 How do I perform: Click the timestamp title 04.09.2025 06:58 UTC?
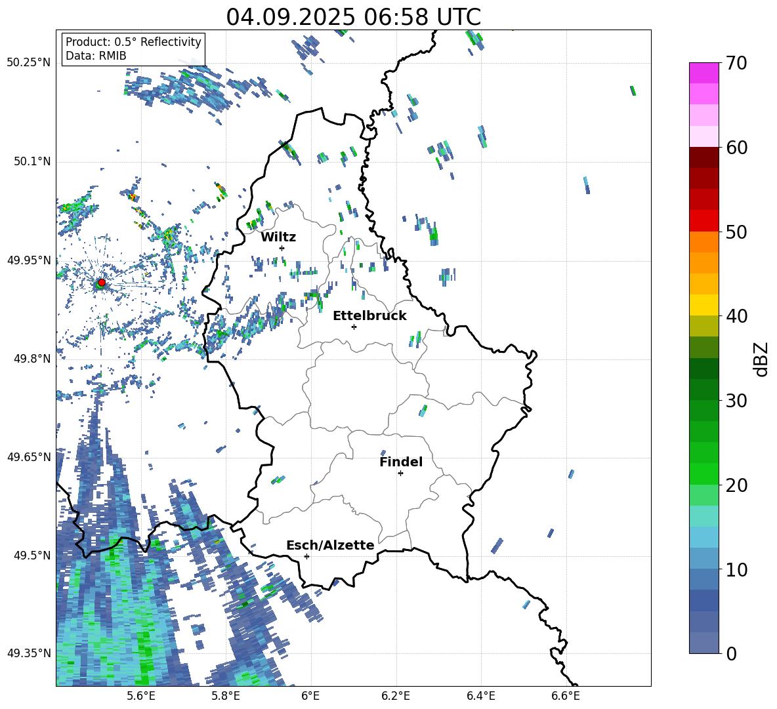353,17
